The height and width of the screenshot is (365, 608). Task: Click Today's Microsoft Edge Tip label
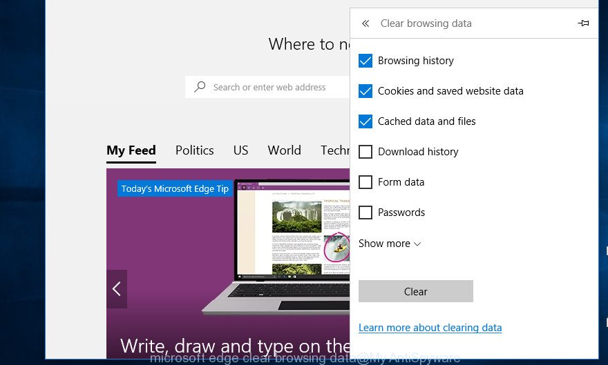(x=175, y=188)
